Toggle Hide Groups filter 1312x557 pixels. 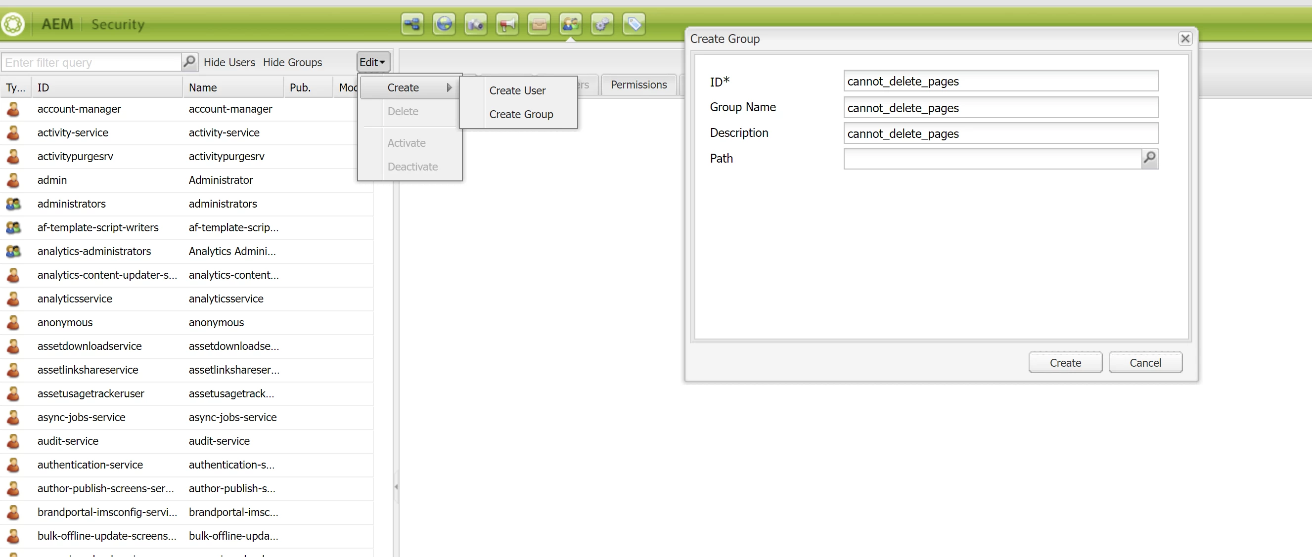tap(292, 62)
